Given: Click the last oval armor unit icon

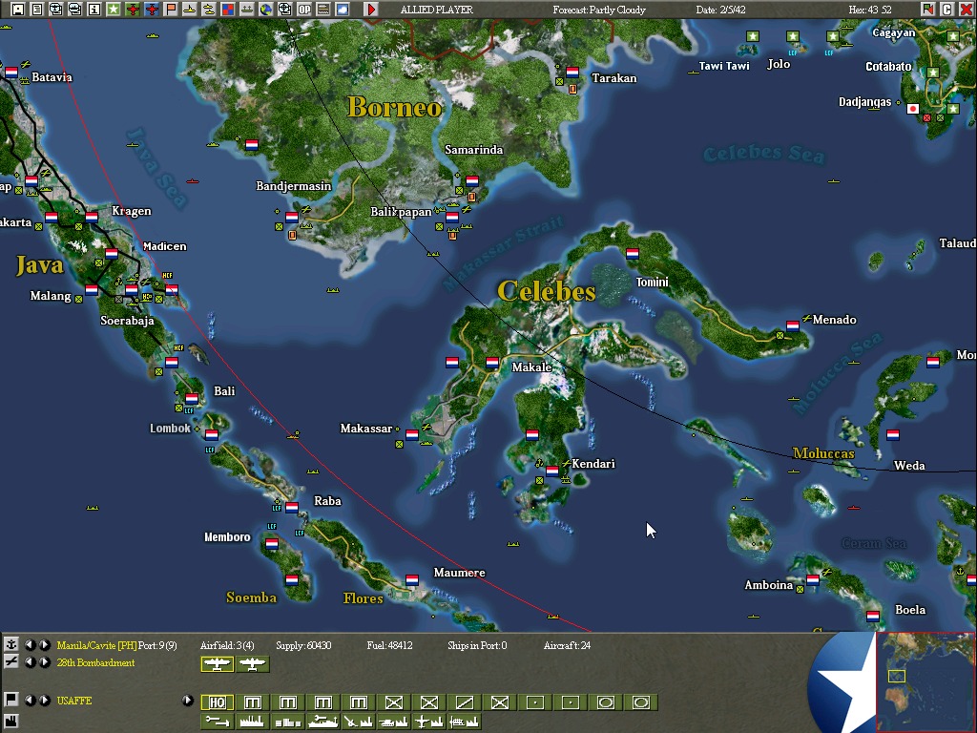Looking at the screenshot, I should pos(641,702).
